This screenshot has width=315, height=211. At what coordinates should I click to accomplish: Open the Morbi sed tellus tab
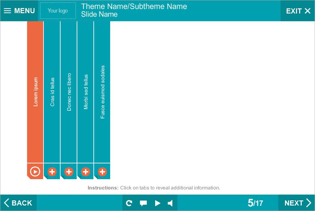85,92
